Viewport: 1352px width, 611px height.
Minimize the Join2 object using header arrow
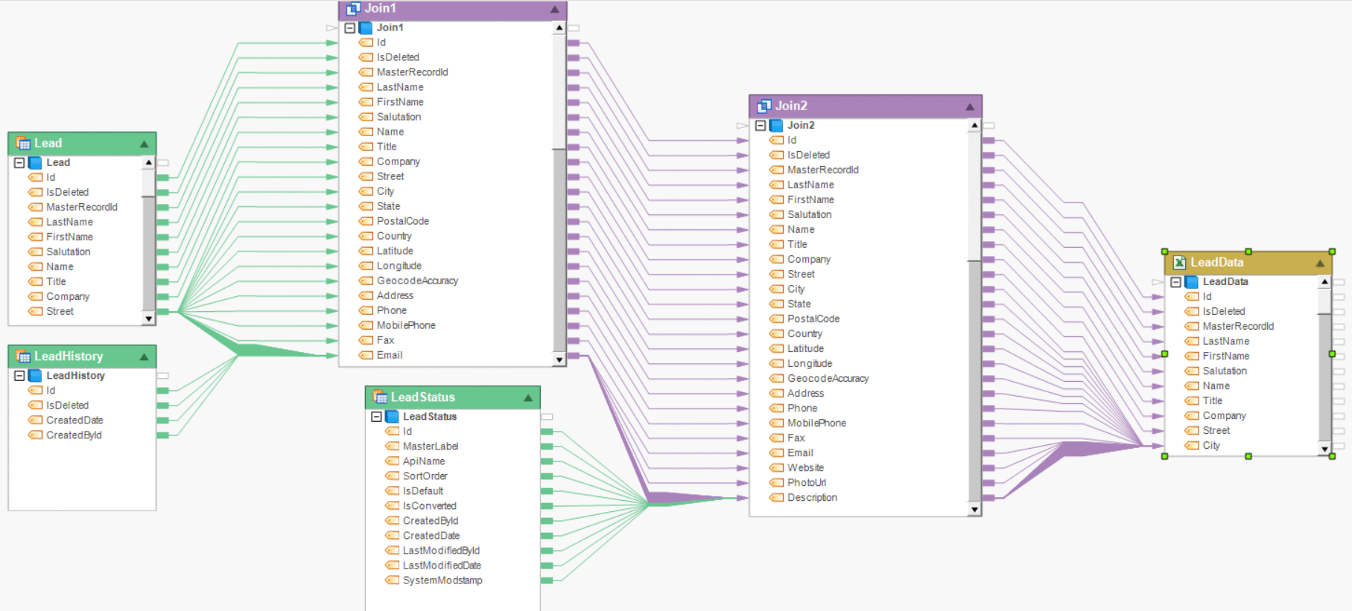pyautogui.click(x=969, y=106)
